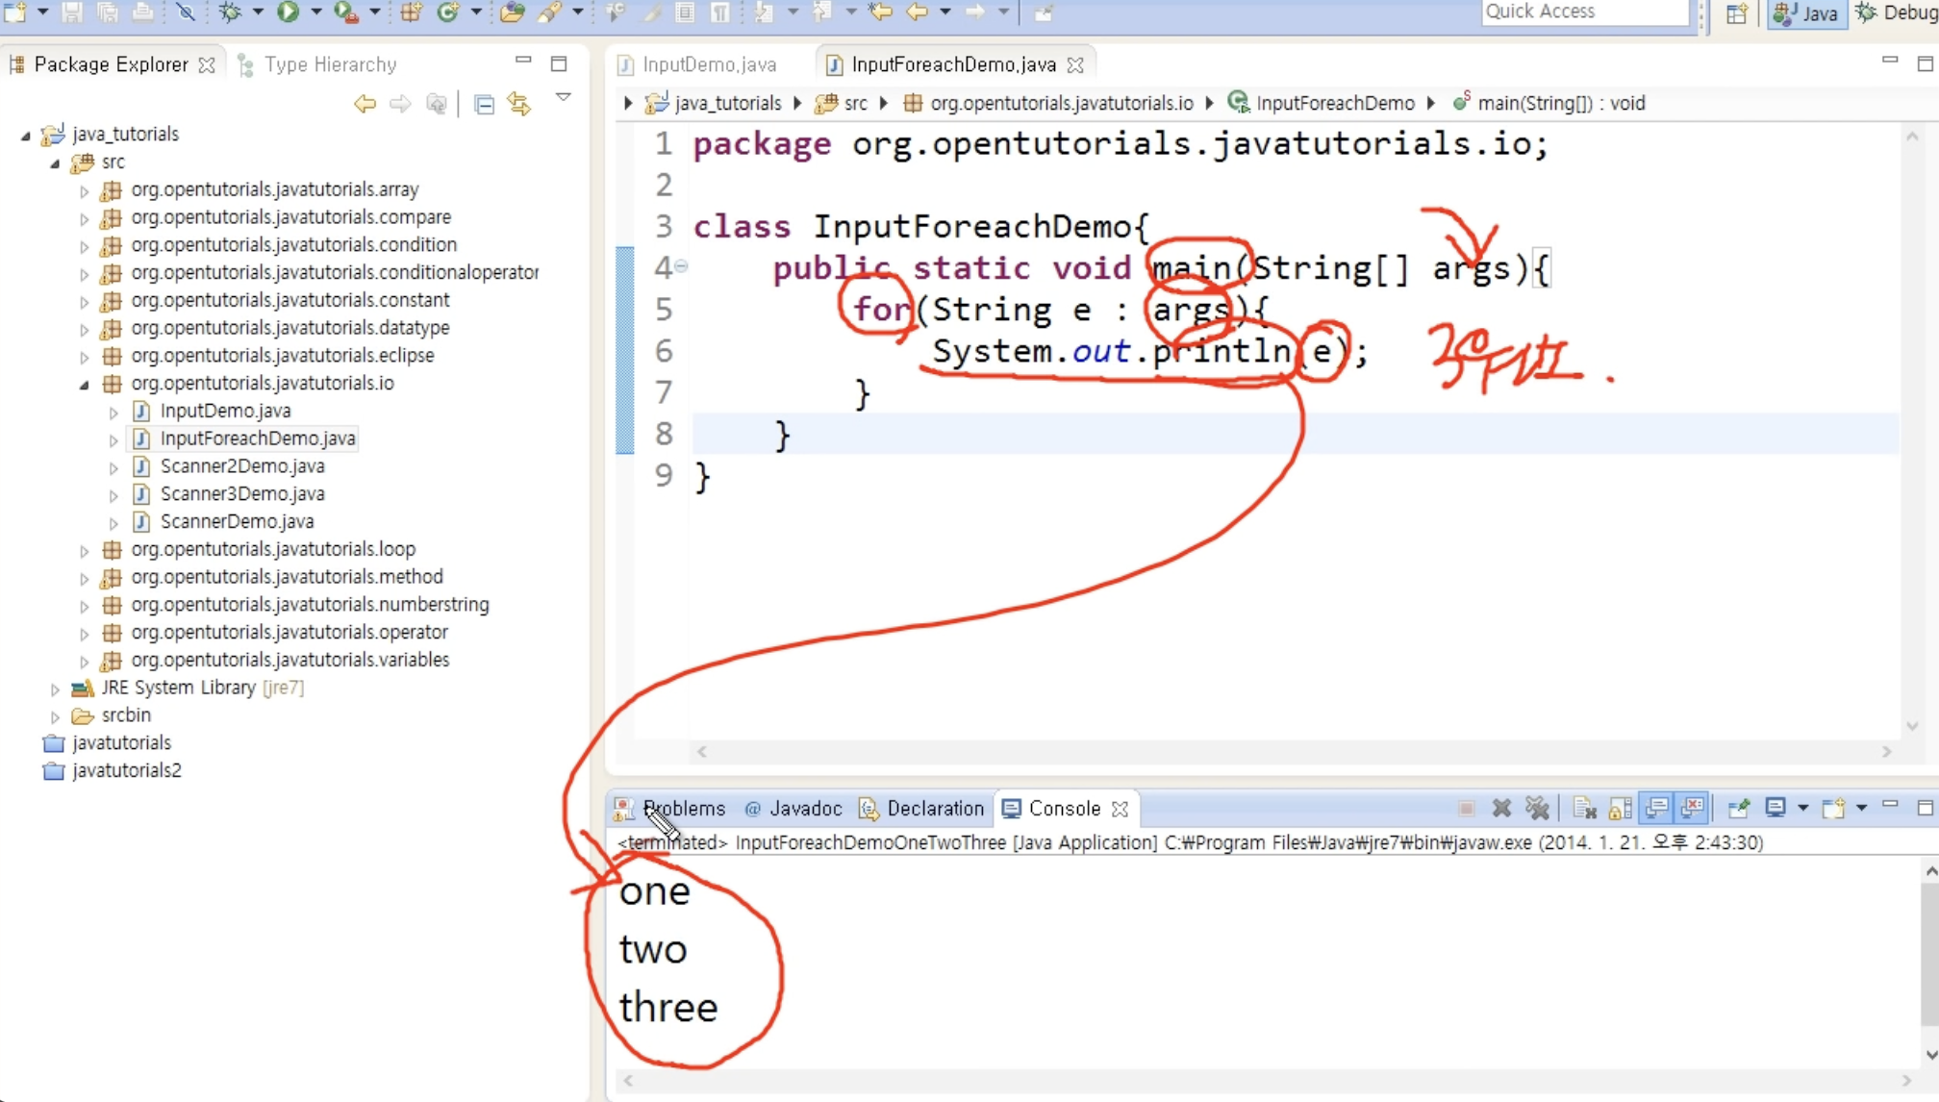Expand the org.opentutorials.javatutorials.loop package
The height and width of the screenshot is (1102, 1939).
tap(85, 550)
